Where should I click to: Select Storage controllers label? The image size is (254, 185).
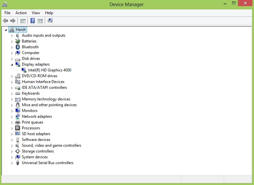pos(38,151)
